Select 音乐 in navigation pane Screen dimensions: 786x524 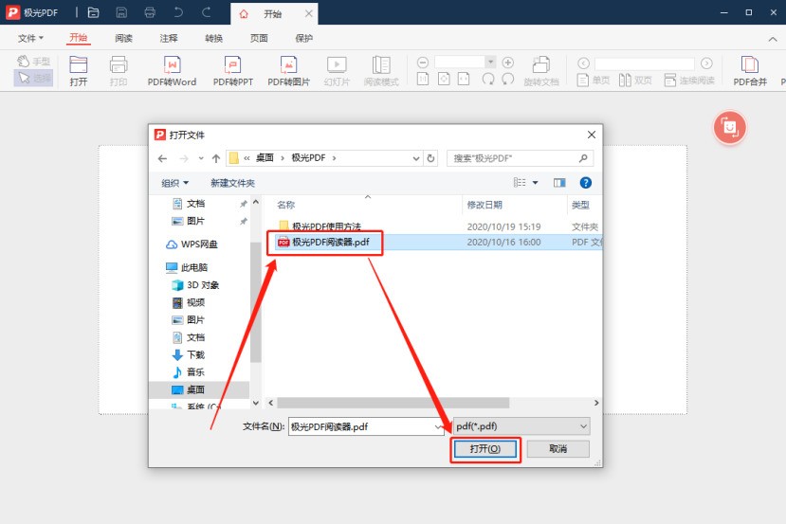pyautogui.click(x=189, y=372)
